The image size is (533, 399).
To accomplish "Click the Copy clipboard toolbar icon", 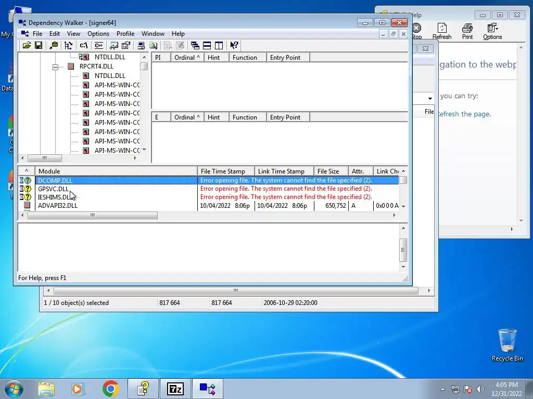I will [x=54, y=45].
